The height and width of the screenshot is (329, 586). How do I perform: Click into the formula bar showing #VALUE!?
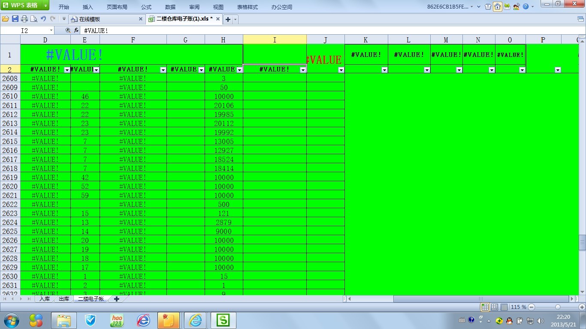332,30
